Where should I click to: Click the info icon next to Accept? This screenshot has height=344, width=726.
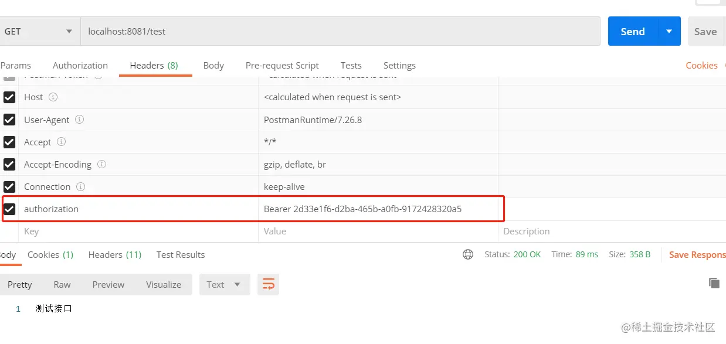click(62, 142)
